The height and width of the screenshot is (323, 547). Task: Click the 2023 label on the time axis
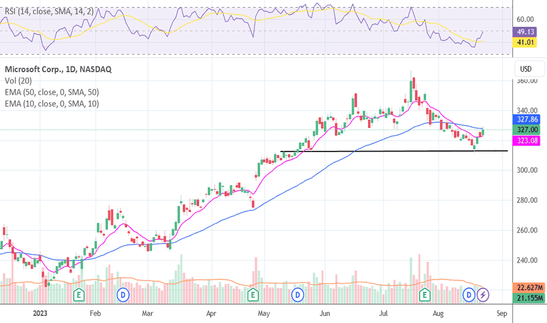tap(40, 313)
